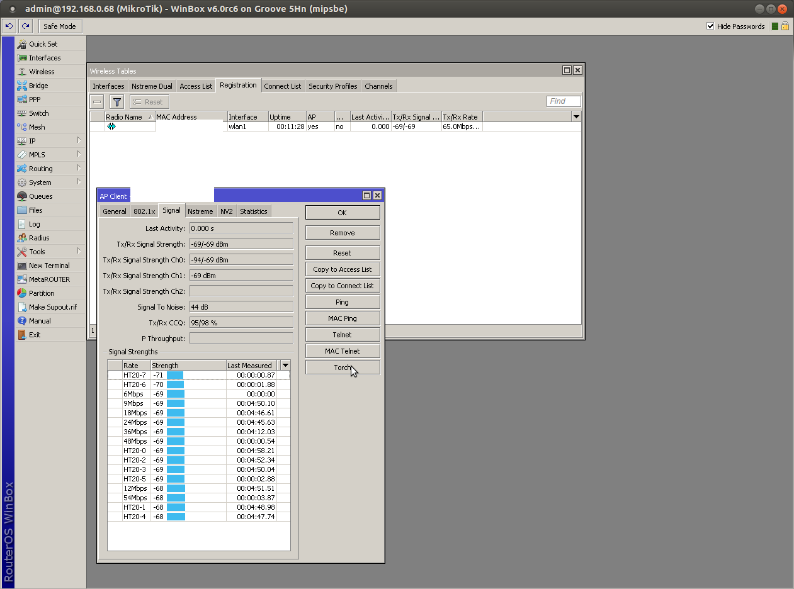Open the Signal Strengths columns dropdown

tap(285, 366)
